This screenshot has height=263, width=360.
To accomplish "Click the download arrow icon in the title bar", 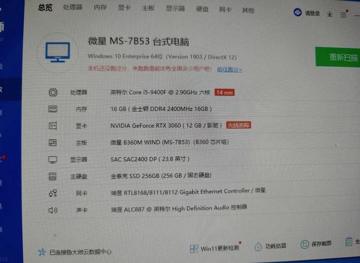I will coord(329,14).
